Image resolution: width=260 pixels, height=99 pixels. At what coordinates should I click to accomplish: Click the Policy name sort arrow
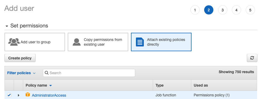(x=51, y=86)
